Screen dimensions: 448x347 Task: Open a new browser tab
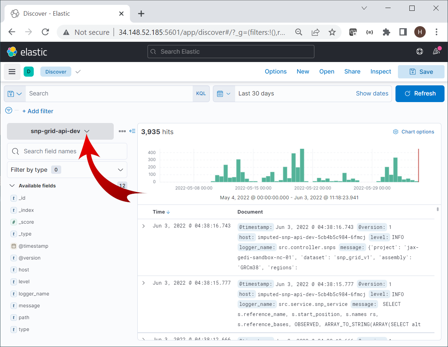pos(141,14)
